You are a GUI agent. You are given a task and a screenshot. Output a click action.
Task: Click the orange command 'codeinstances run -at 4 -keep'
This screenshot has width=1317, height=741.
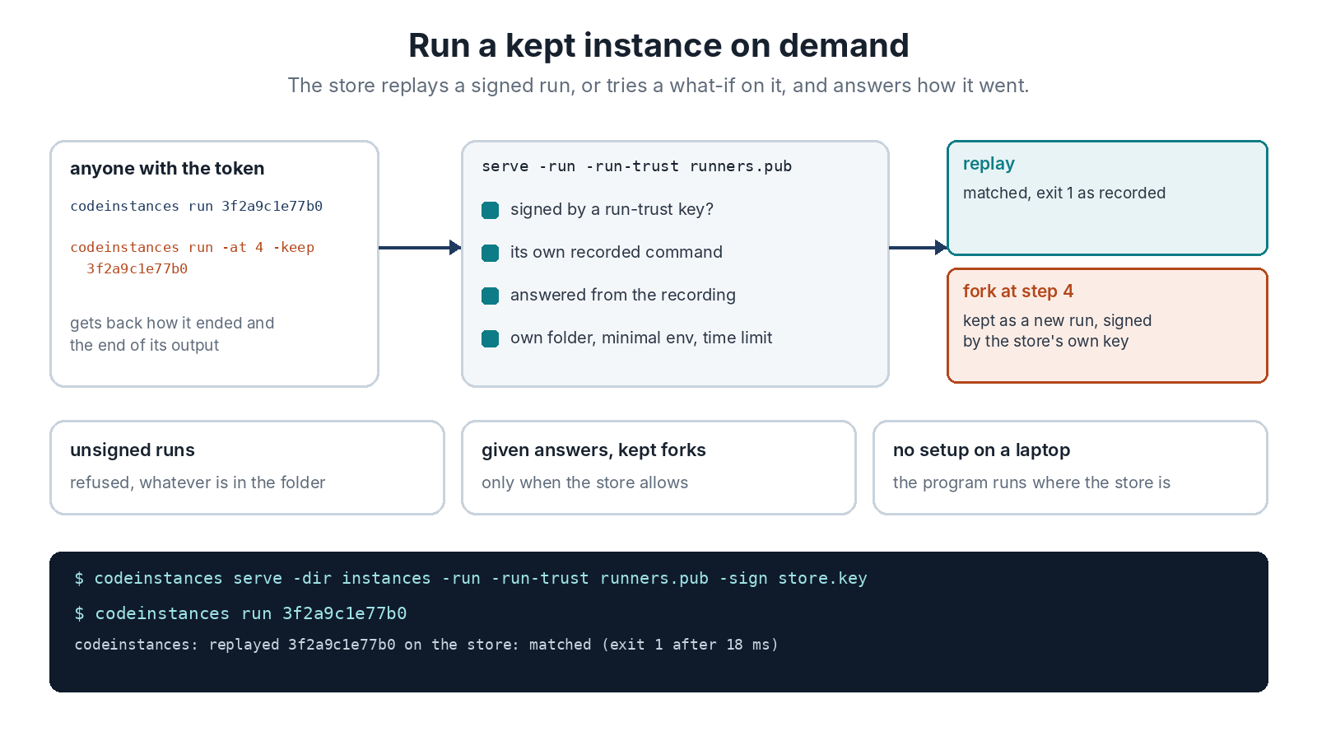pos(192,247)
